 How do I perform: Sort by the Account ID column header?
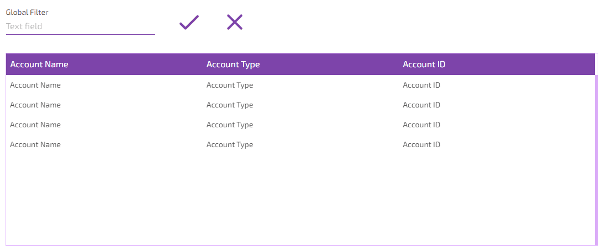tap(424, 64)
